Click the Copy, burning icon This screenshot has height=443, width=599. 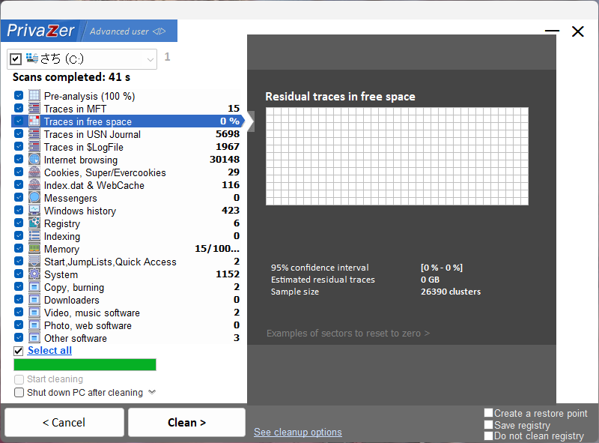34,286
